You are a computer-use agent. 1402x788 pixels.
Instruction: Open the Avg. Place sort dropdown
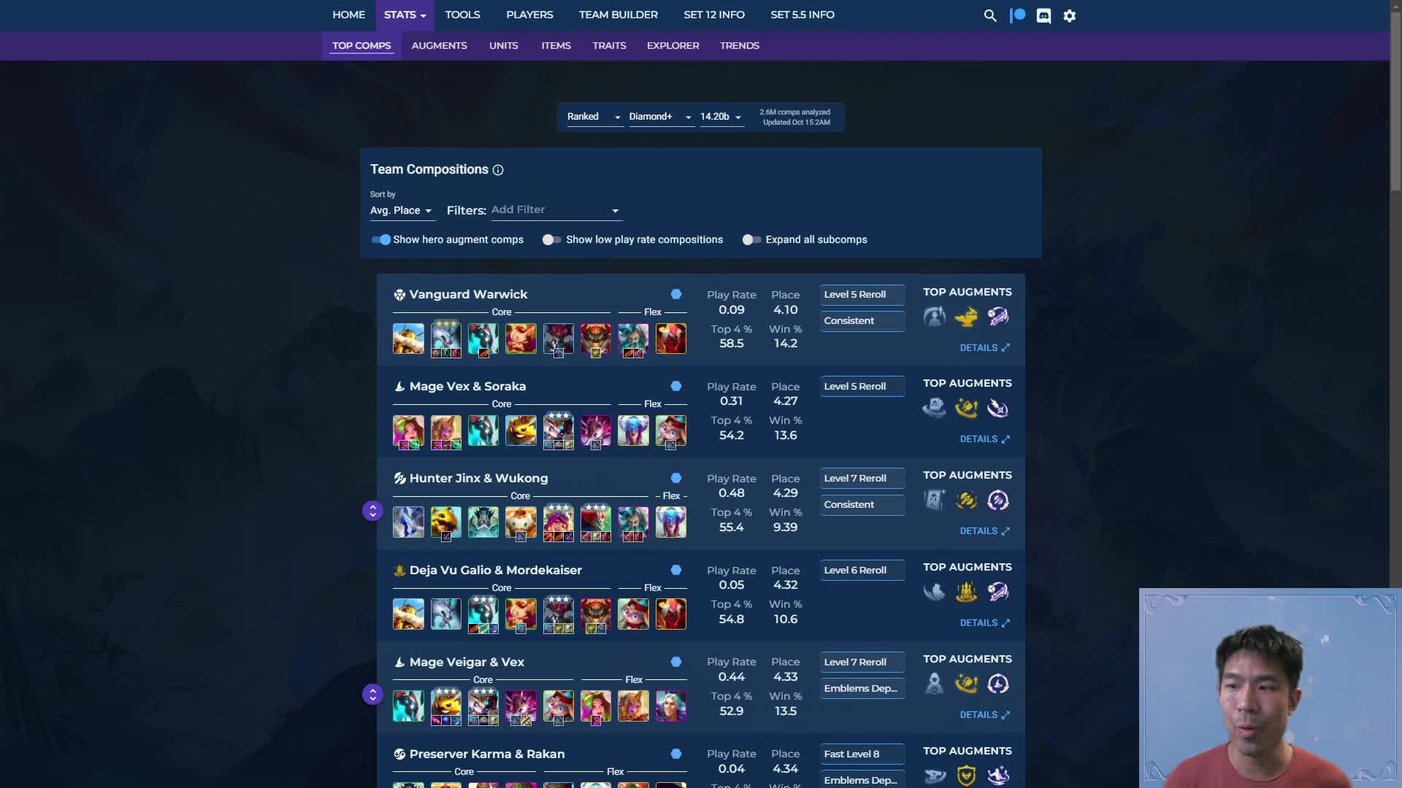pyautogui.click(x=402, y=210)
